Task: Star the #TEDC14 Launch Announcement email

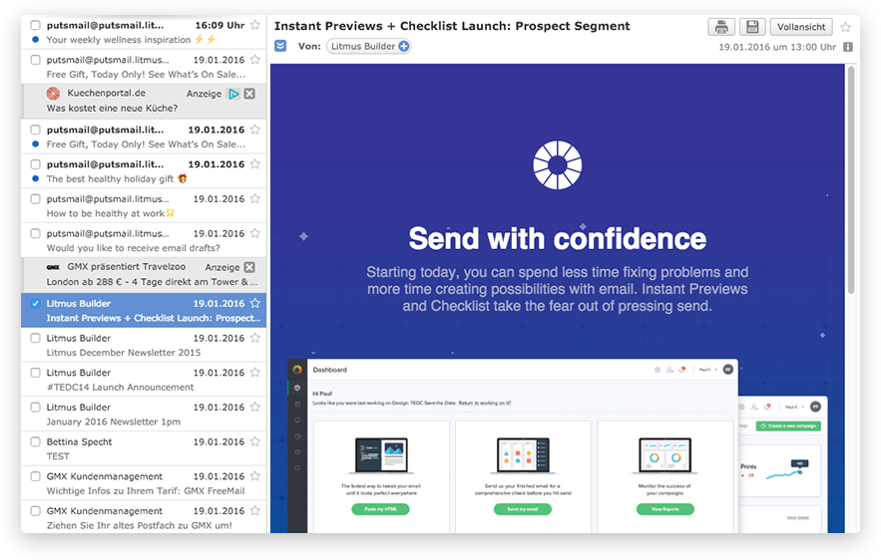Action: (255, 372)
